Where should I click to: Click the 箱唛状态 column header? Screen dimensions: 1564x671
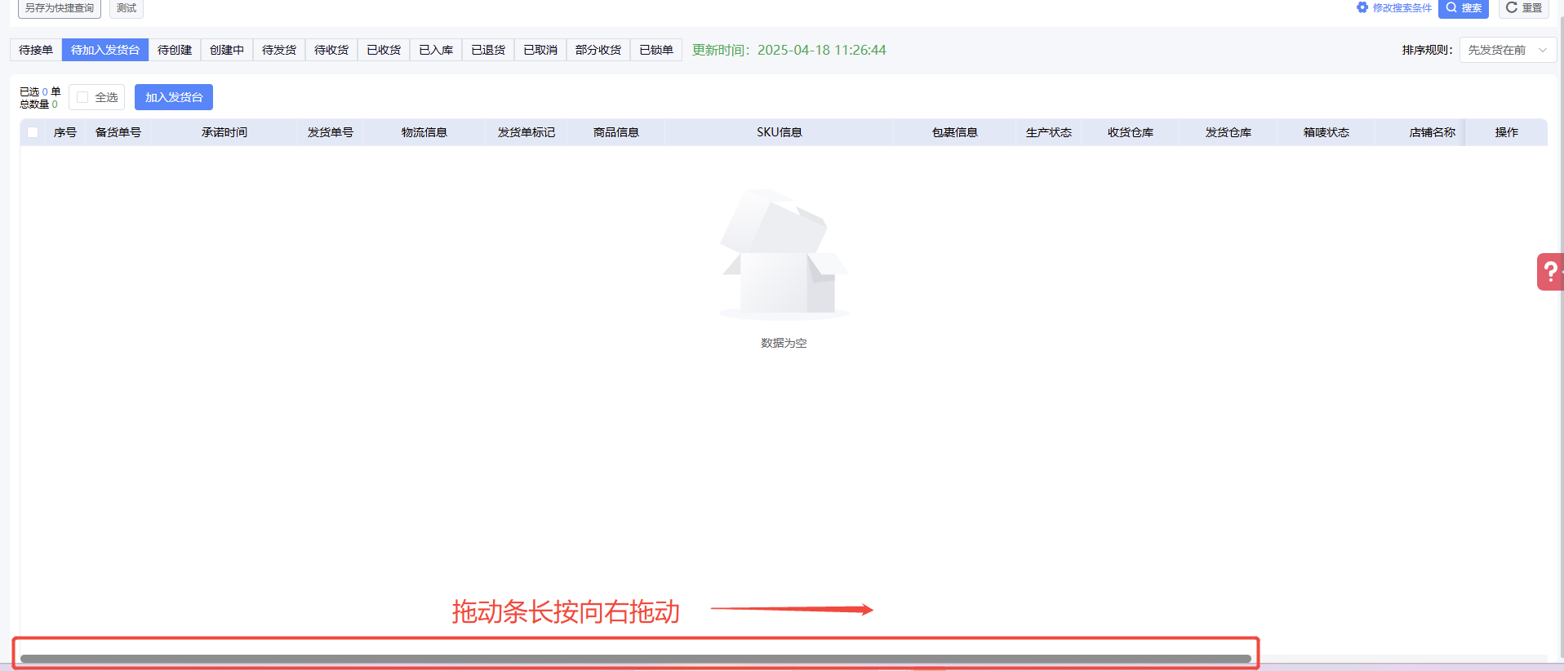(1326, 132)
